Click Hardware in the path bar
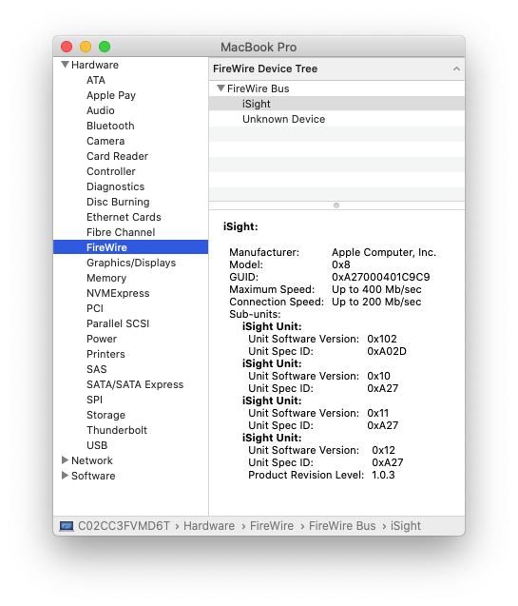The height and width of the screenshot is (606, 518). 209,526
